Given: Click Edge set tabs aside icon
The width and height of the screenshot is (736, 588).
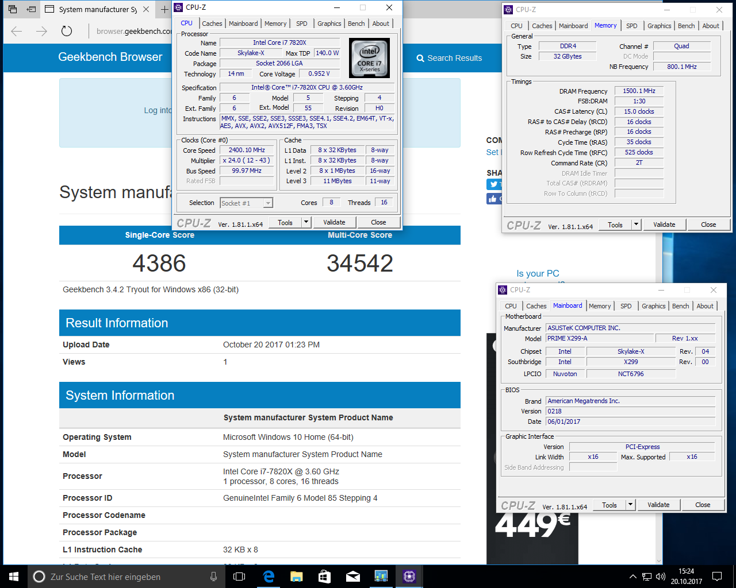Looking at the screenshot, I should click(x=31, y=9).
